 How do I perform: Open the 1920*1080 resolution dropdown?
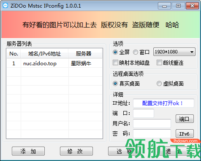[x=174, y=52]
